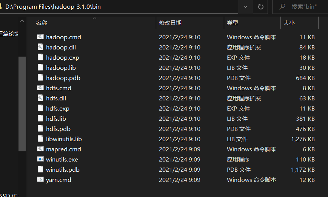The width and height of the screenshot is (328, 197).
Task: Click the 1,172 KB size of winutils.pdb
Action: click(x=303, y=169)
